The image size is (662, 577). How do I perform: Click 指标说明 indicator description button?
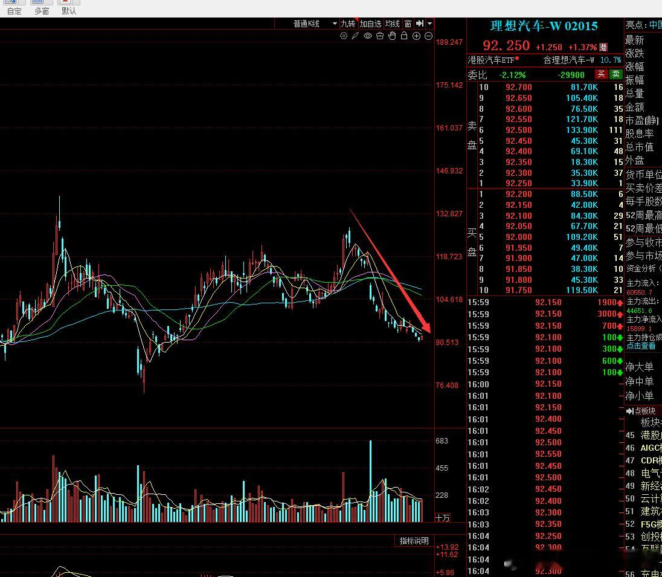click(x=414, y=541)
